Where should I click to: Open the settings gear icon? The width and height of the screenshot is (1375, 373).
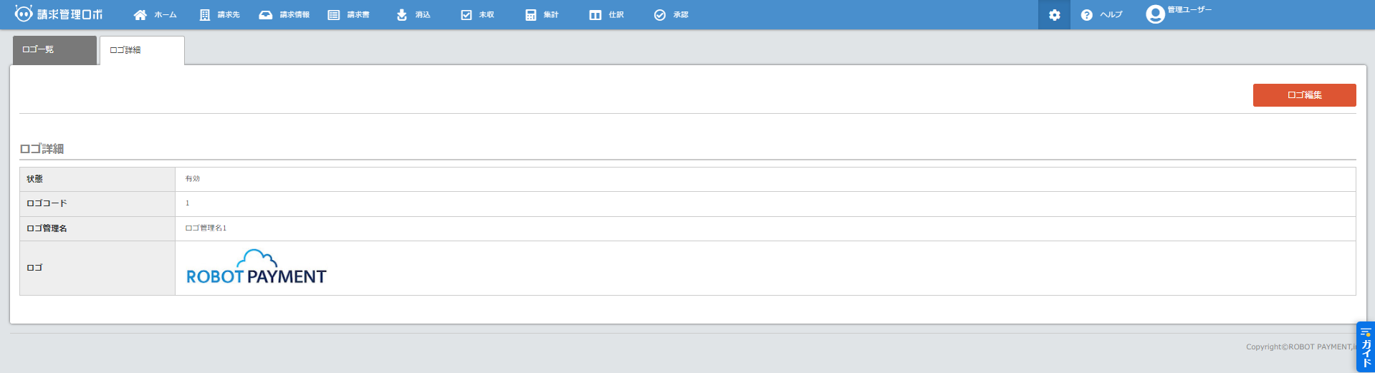pos(1054,15)
